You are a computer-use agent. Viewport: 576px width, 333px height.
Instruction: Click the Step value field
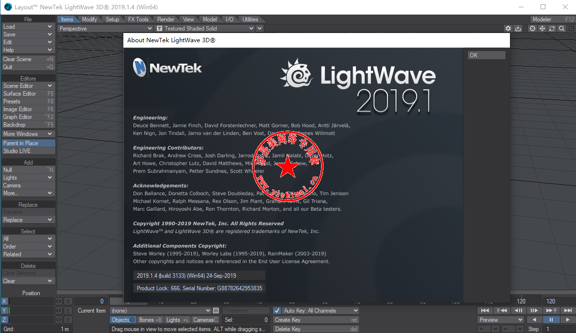[x=559, y=329]
